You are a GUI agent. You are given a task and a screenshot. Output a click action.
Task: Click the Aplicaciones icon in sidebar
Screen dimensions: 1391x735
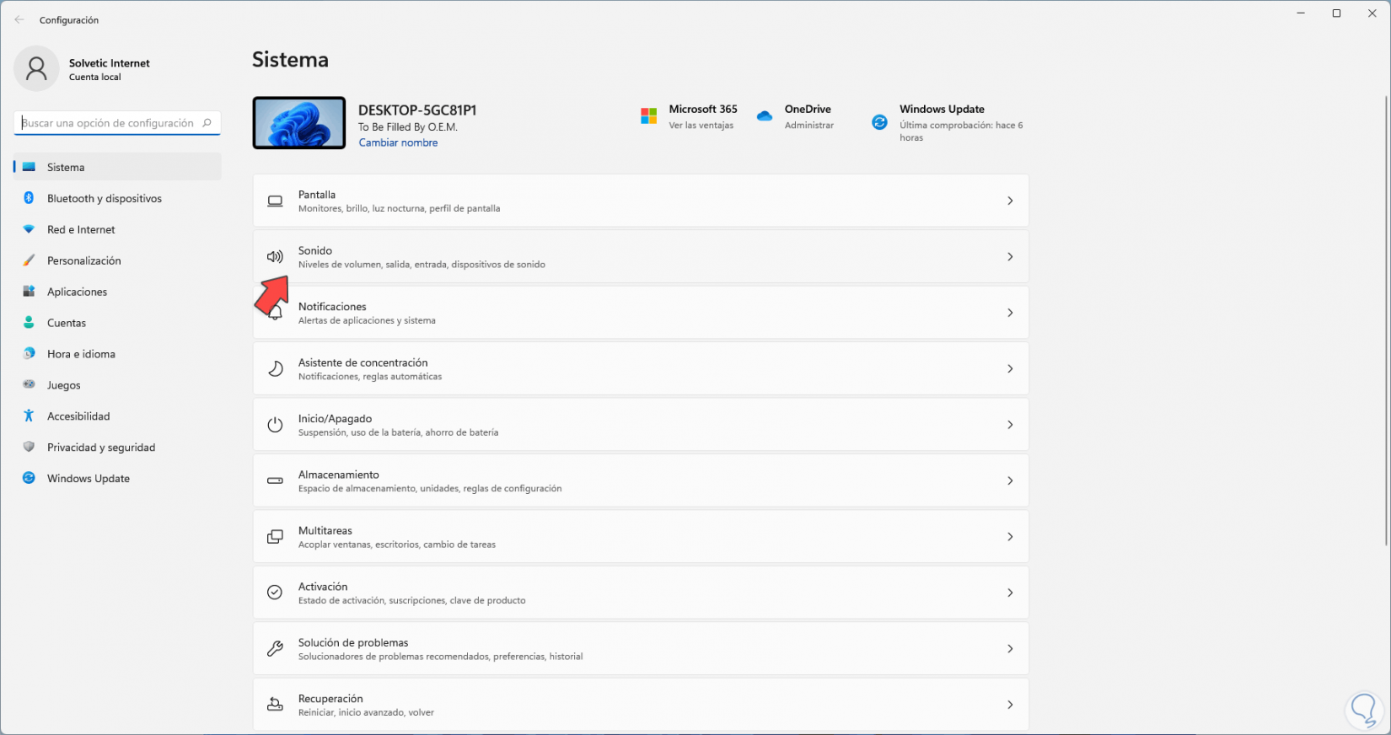(x=29, y=292)
